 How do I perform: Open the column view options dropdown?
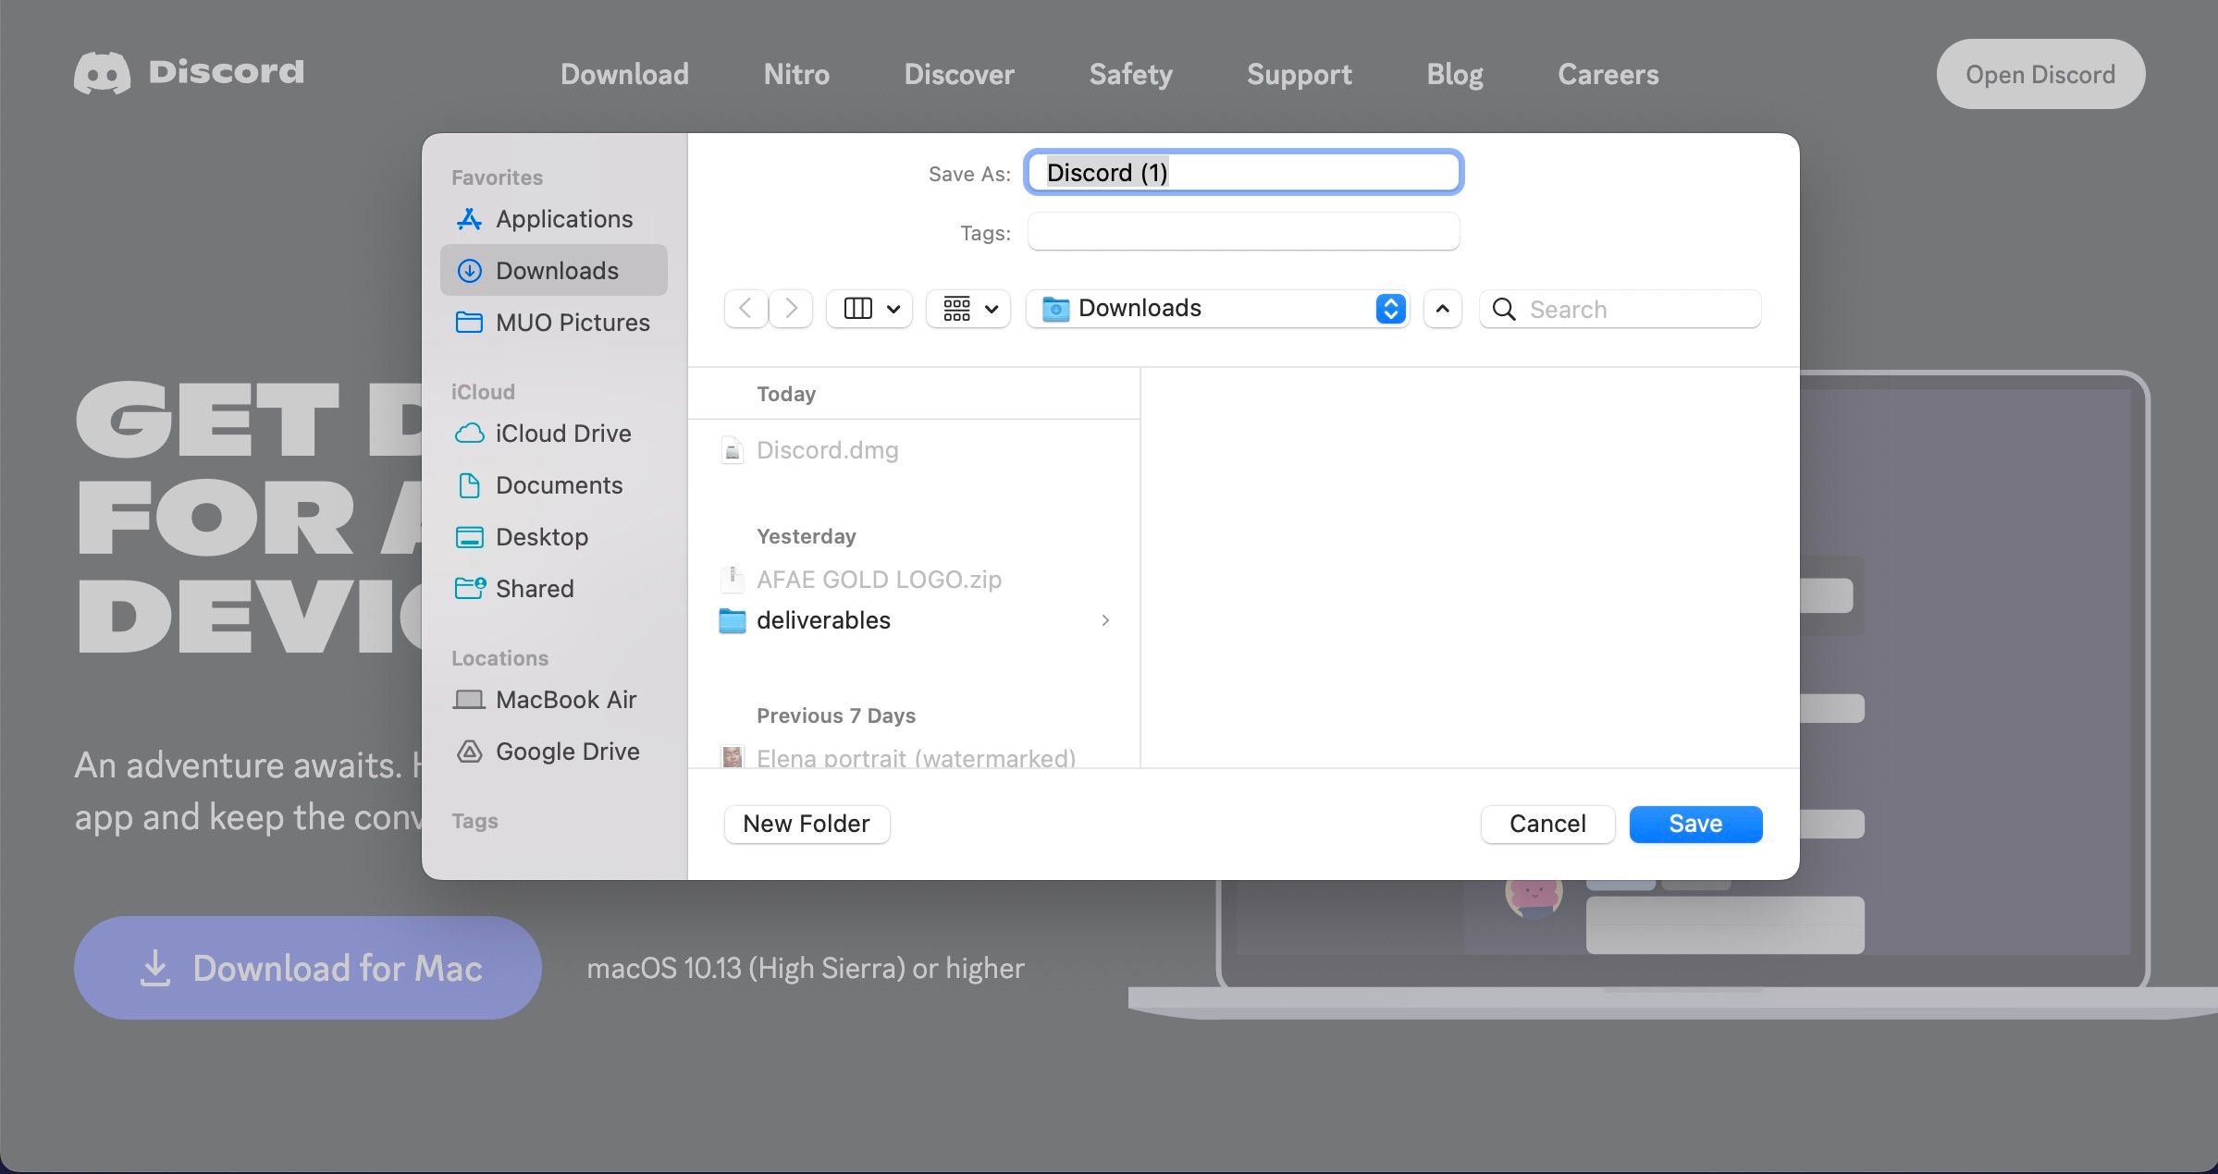click(868, 308)
